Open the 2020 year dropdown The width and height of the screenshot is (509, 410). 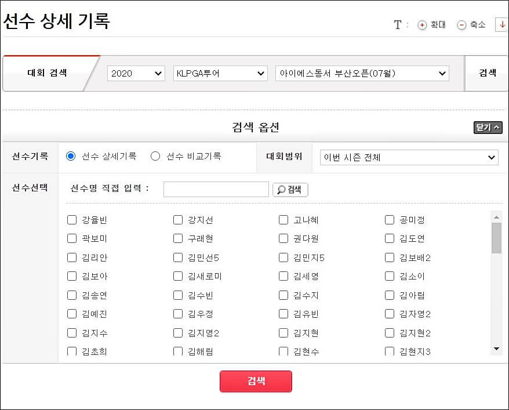(136, 72)
